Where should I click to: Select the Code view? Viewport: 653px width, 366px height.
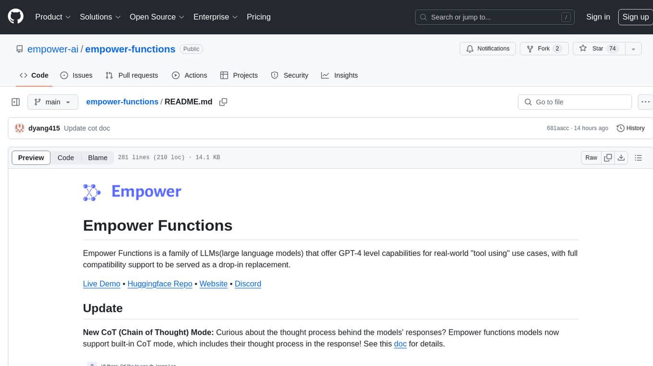coord(66,158)
